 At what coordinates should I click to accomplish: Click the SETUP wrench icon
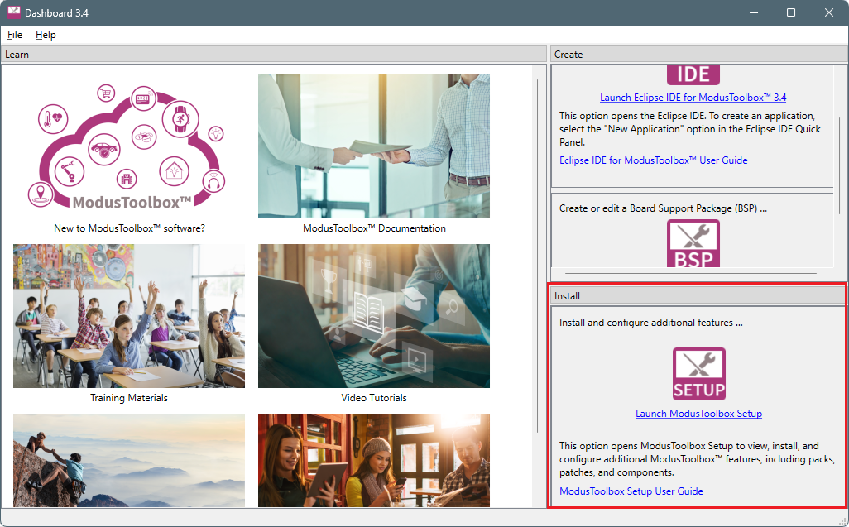point(699,374)
